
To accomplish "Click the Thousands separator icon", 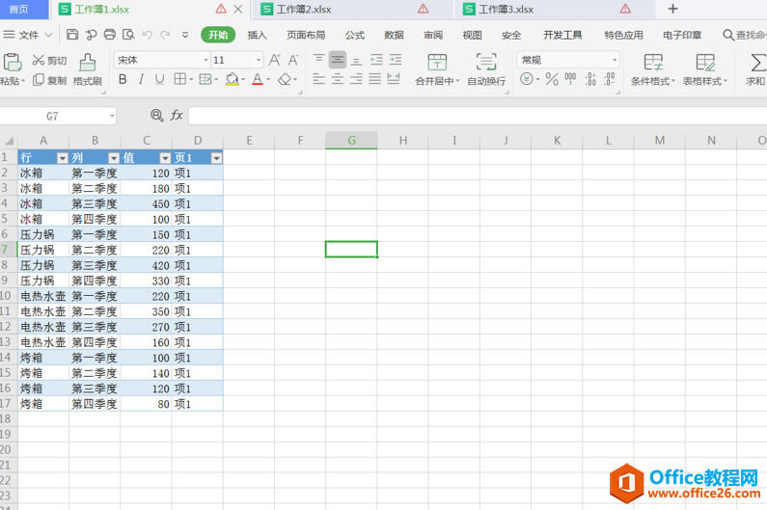I will pyautogui.click(x=570, y=79).
